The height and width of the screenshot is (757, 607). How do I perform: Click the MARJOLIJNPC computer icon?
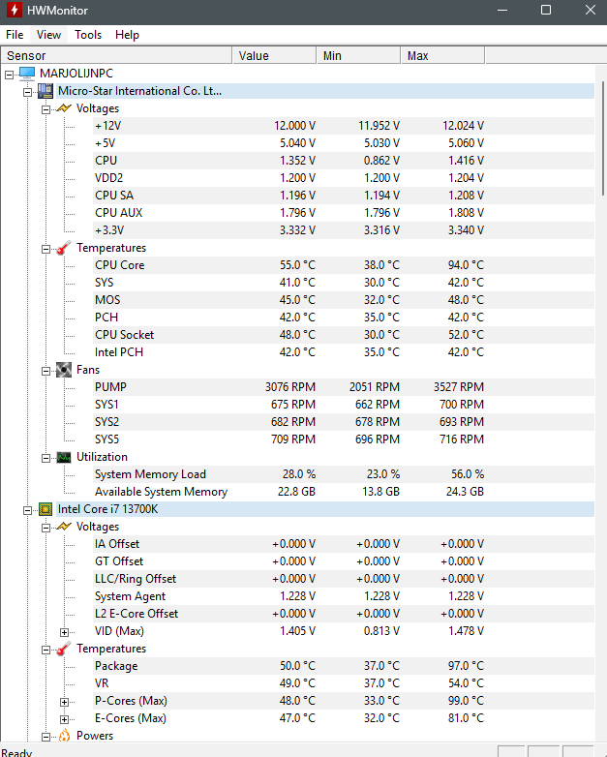pyautogui.click(x=27, y=74)
